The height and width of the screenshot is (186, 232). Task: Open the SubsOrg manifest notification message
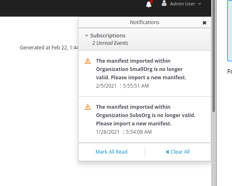146,115
